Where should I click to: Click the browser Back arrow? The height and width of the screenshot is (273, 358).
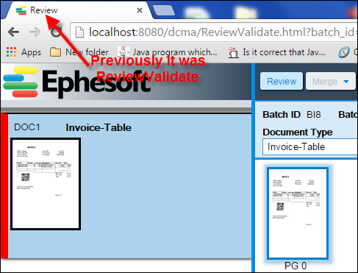click(x=13, y=32)
